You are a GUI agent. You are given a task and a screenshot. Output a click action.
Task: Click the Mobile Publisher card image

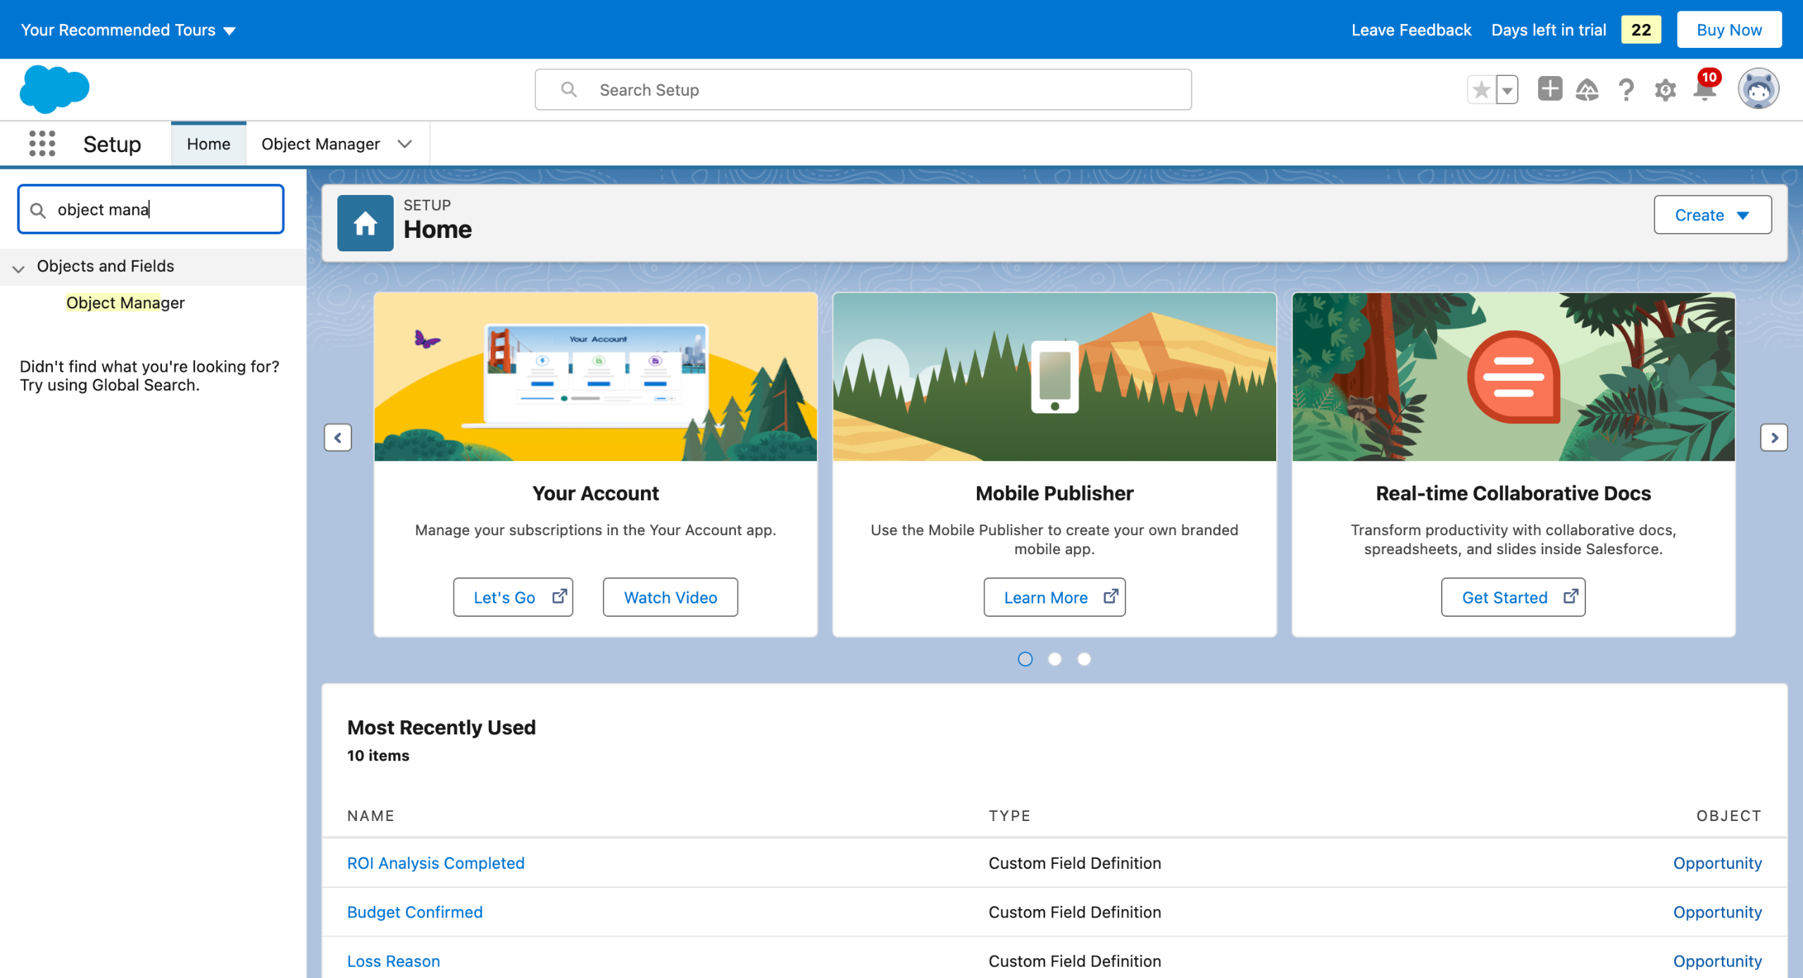click(1054, 377)
